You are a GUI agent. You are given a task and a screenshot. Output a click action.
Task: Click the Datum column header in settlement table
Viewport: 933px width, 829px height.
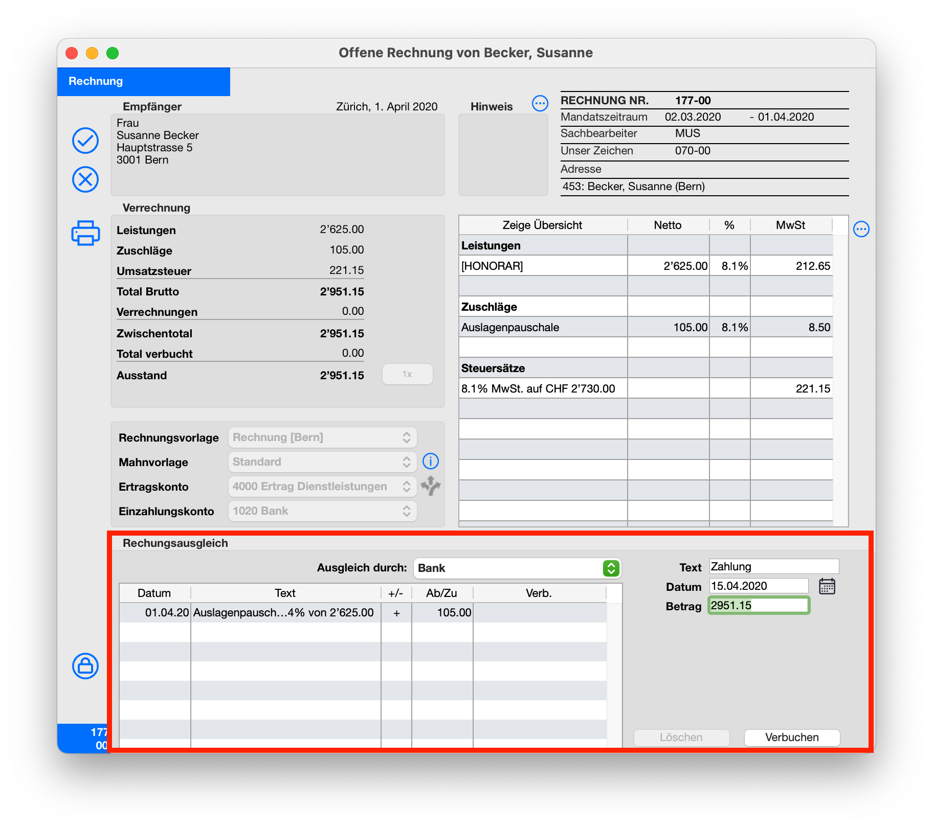tap(154, 593)
